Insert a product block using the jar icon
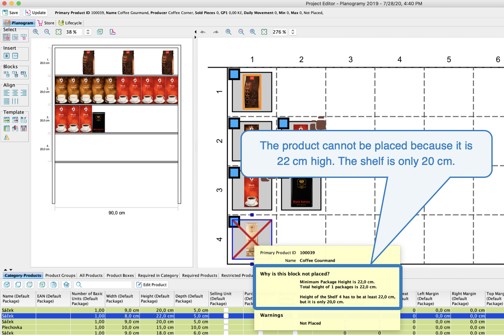This screenshot has width=504, height=336. point(6,56)
